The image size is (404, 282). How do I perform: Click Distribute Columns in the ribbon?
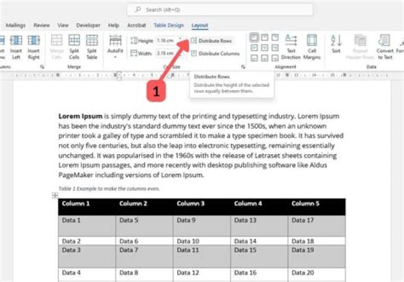215,54
